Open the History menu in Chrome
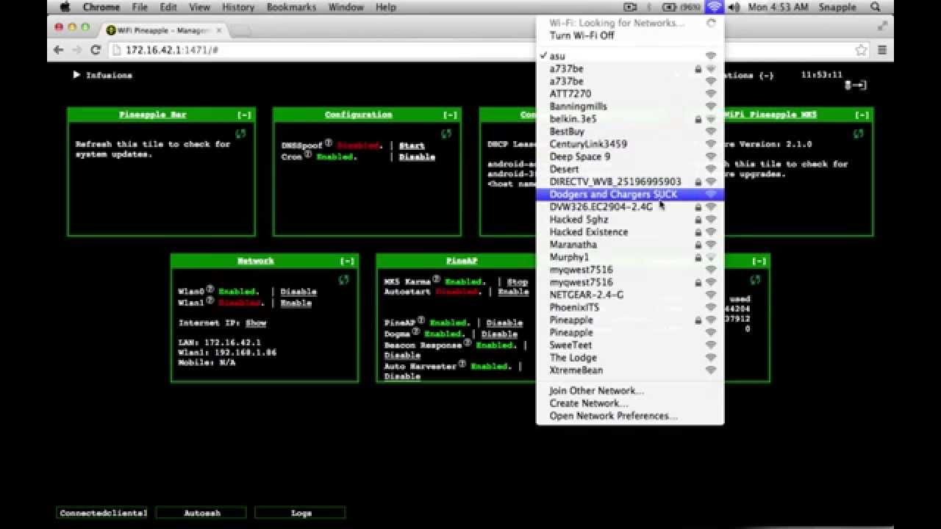This screenshot has height=529, width=941. pyautogui.click(x=238, y=7)
